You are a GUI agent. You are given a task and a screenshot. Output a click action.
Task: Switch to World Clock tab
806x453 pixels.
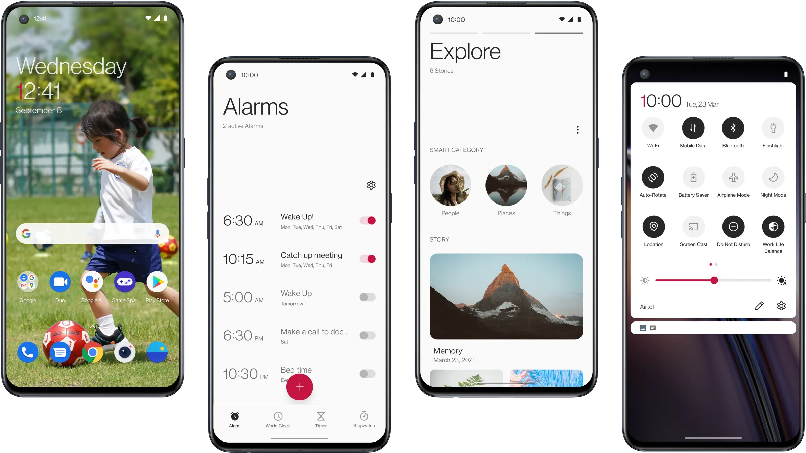pos(278,419)
